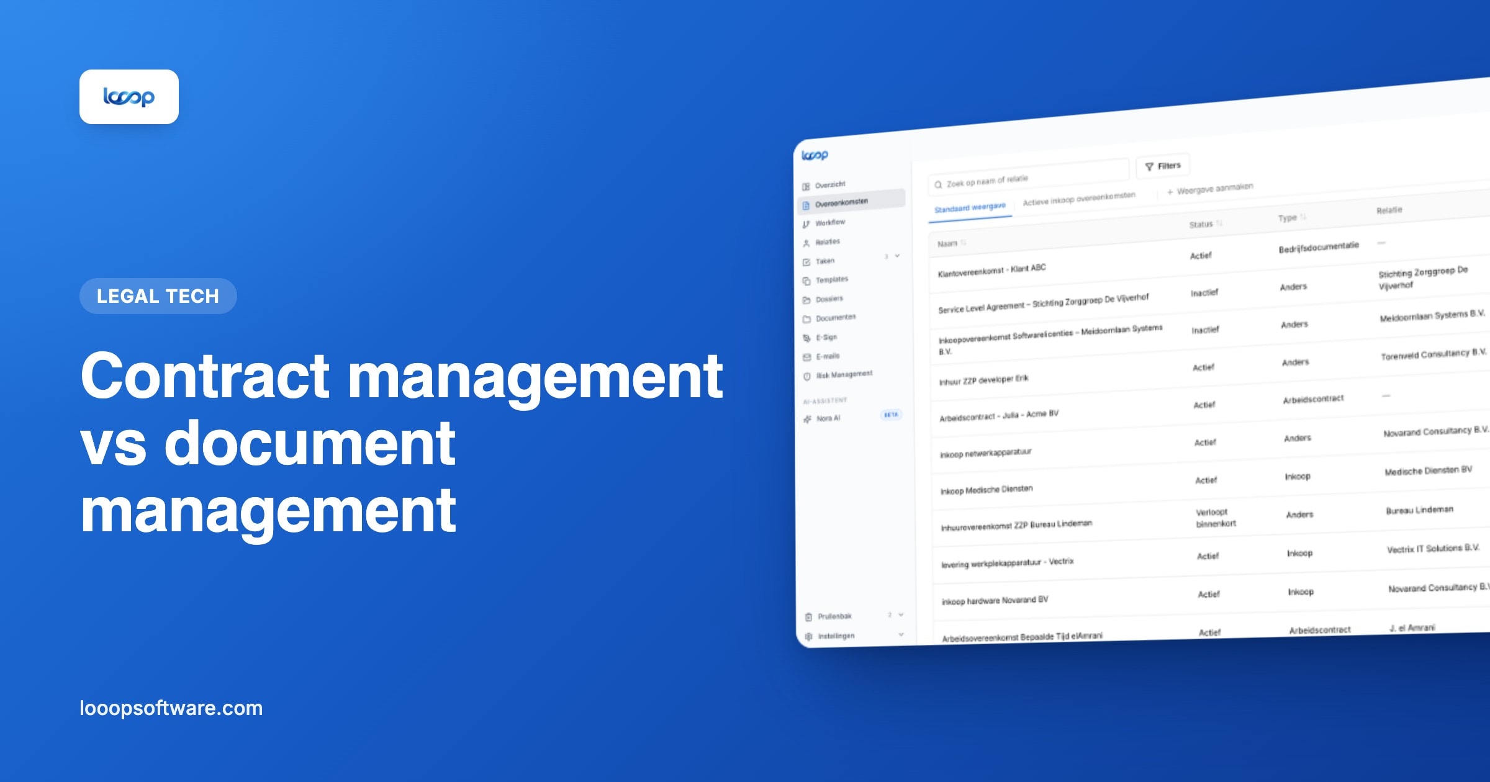Click Bureau Lindeman relation cell

click(1419, 510)
